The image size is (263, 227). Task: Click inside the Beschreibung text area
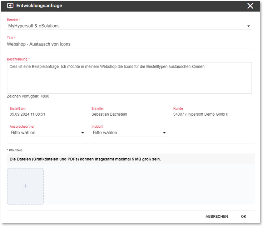tap(129, 78)
